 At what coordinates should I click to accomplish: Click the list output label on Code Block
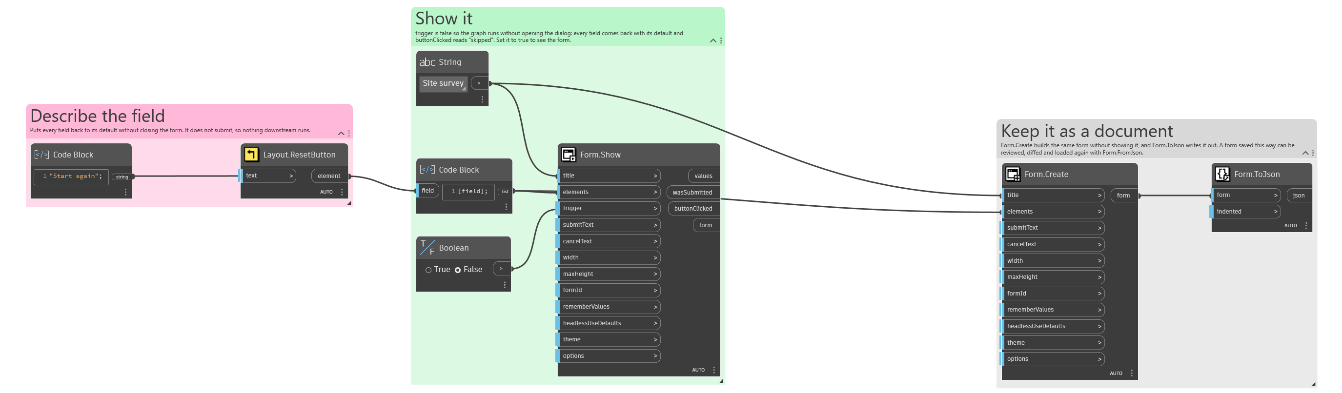pyautogui.click(x=506, y=192)
